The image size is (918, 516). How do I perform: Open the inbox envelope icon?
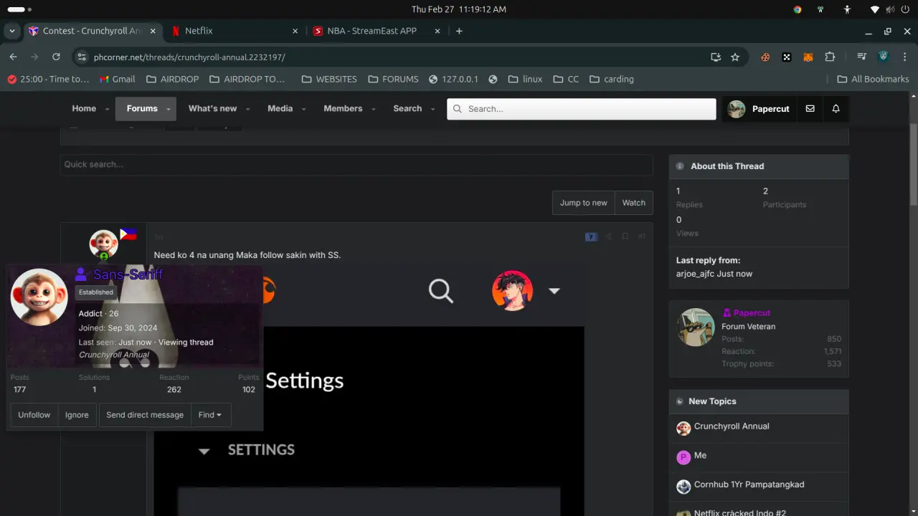coord(810,109)
